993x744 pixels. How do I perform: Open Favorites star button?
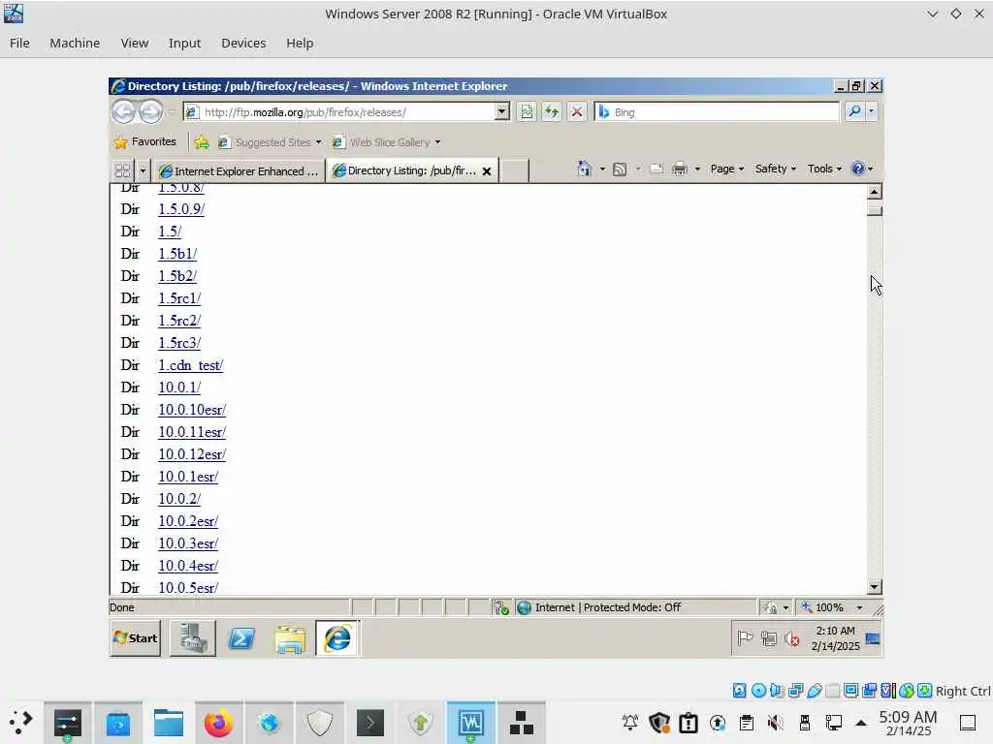(x=145, y=141)
